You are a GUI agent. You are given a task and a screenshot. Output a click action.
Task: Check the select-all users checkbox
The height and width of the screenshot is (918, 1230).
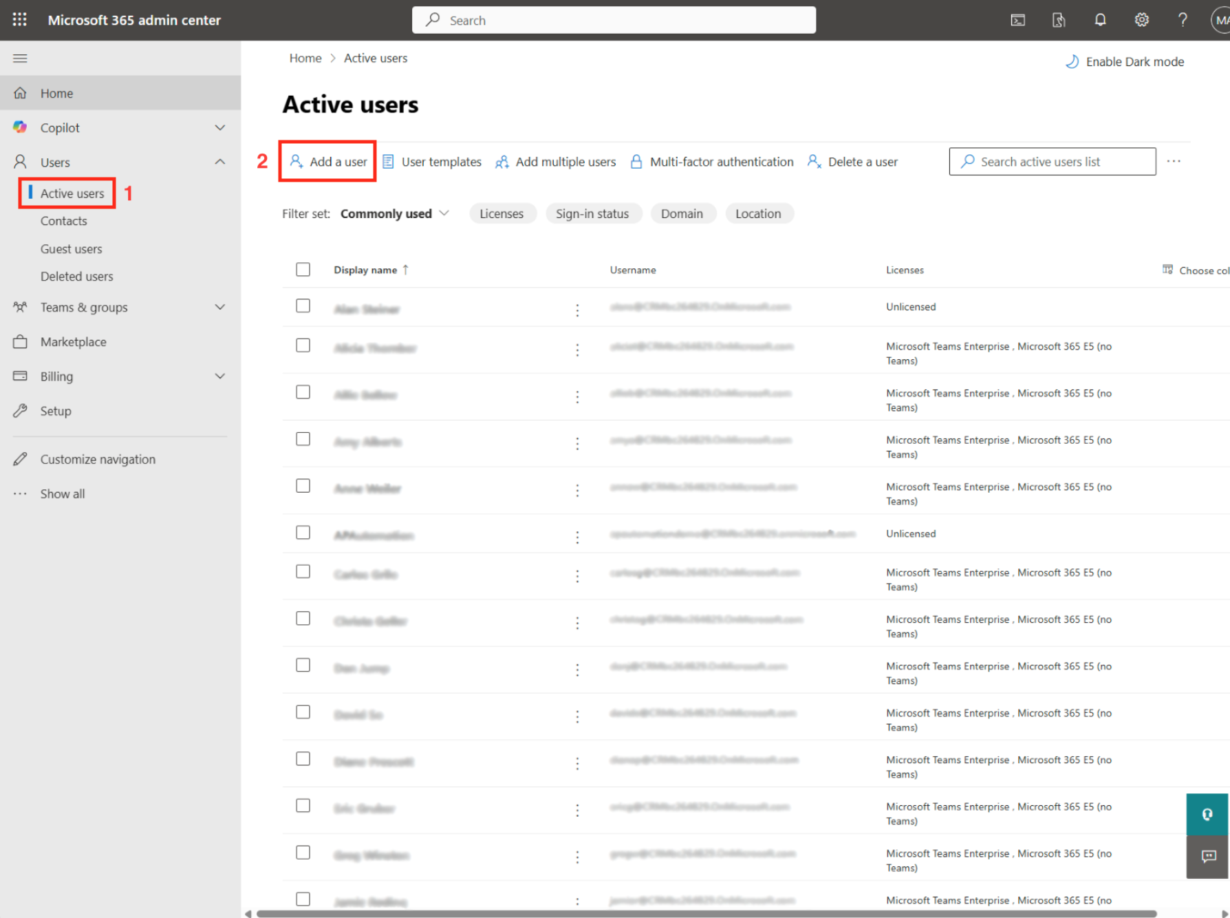point(303,270)
